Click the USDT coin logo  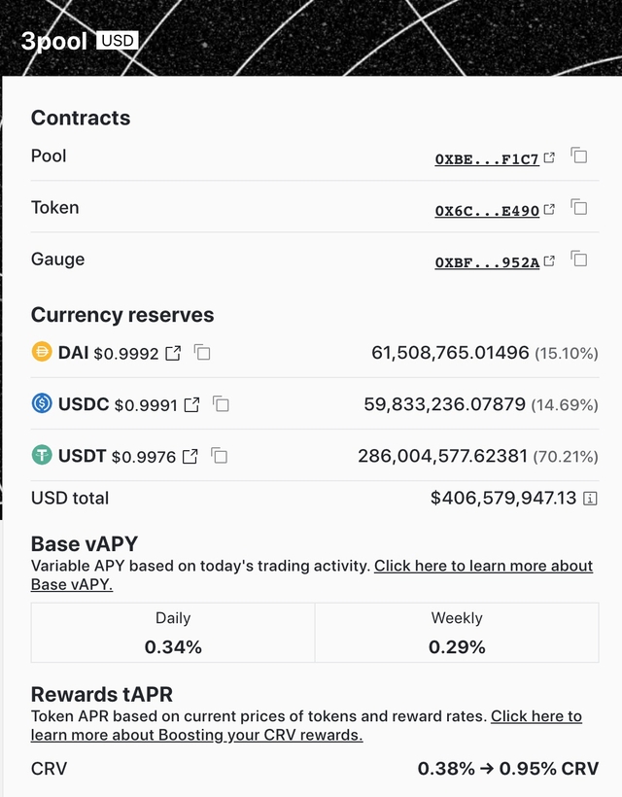click(42, 455)
